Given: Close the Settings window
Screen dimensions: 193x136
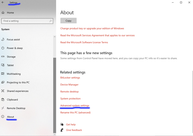Looking at the screenshot, I should tap(189, 3).
